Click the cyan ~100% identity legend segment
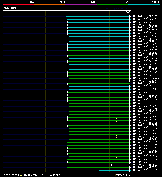Image resolution: width=162 pixels, height=177 pixels. pos(144,5)
